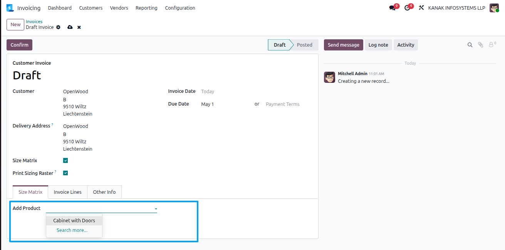The height and width of the screenshot is (250, 505).
Task: Open the activities clock icon
Action: coord(407,8)
